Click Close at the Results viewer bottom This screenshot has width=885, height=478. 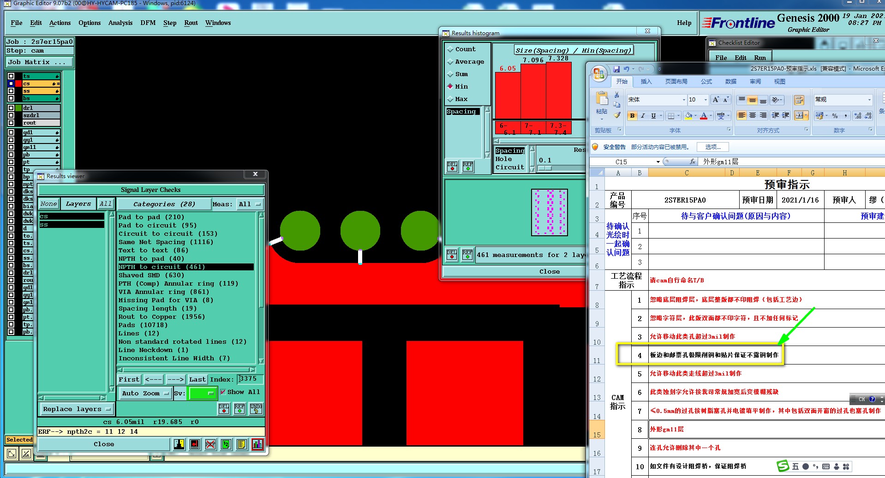(104, 444)
